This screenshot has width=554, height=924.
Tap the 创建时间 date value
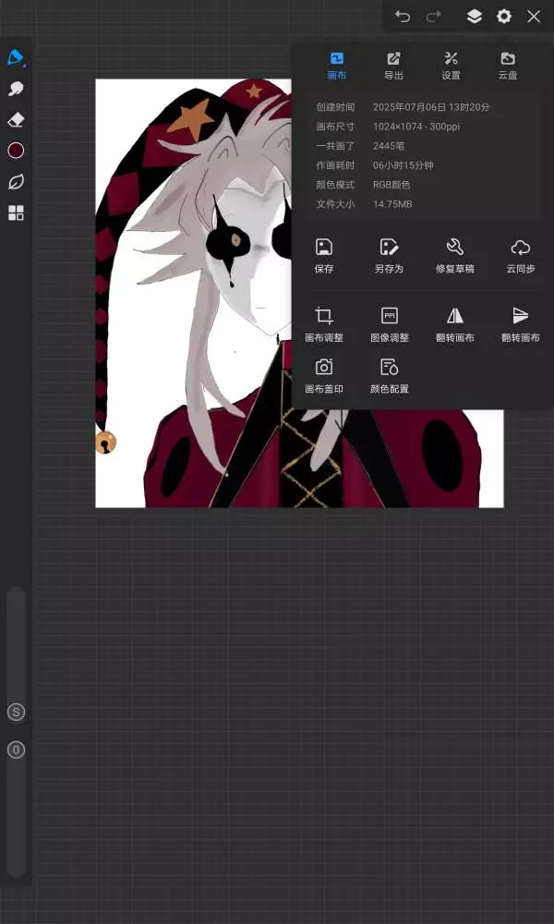[431, 107]
